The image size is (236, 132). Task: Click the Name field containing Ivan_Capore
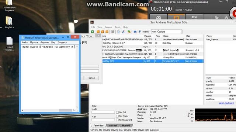click(x=166, y=32)
